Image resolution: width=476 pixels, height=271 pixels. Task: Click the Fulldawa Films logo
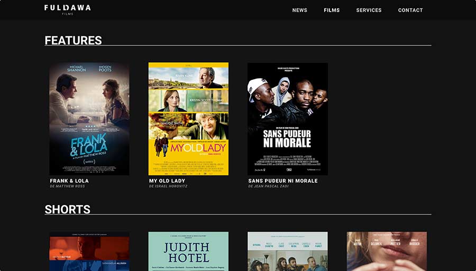(x=67, y=10)
